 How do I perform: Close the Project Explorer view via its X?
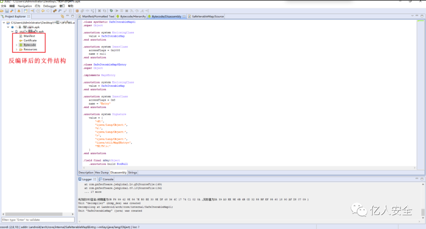28,16
